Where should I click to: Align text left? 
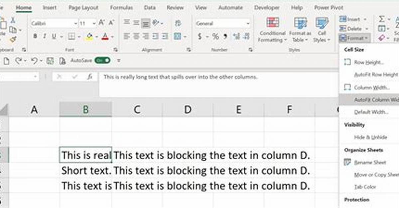(x=127, y=36)
